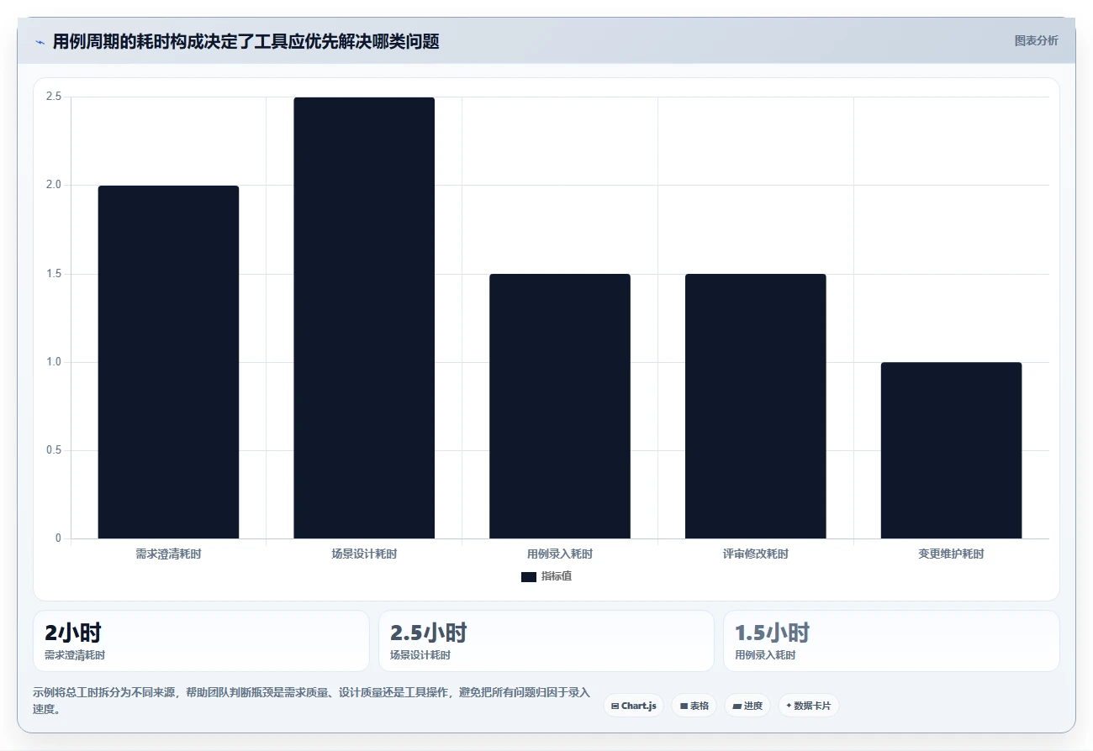Click the 2.5 y-axis tick label

point(54,97)
